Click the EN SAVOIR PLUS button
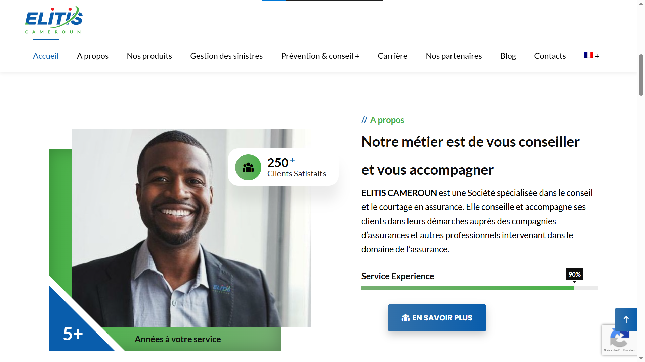Screen dimensions: 645x362 pos(437,318)
